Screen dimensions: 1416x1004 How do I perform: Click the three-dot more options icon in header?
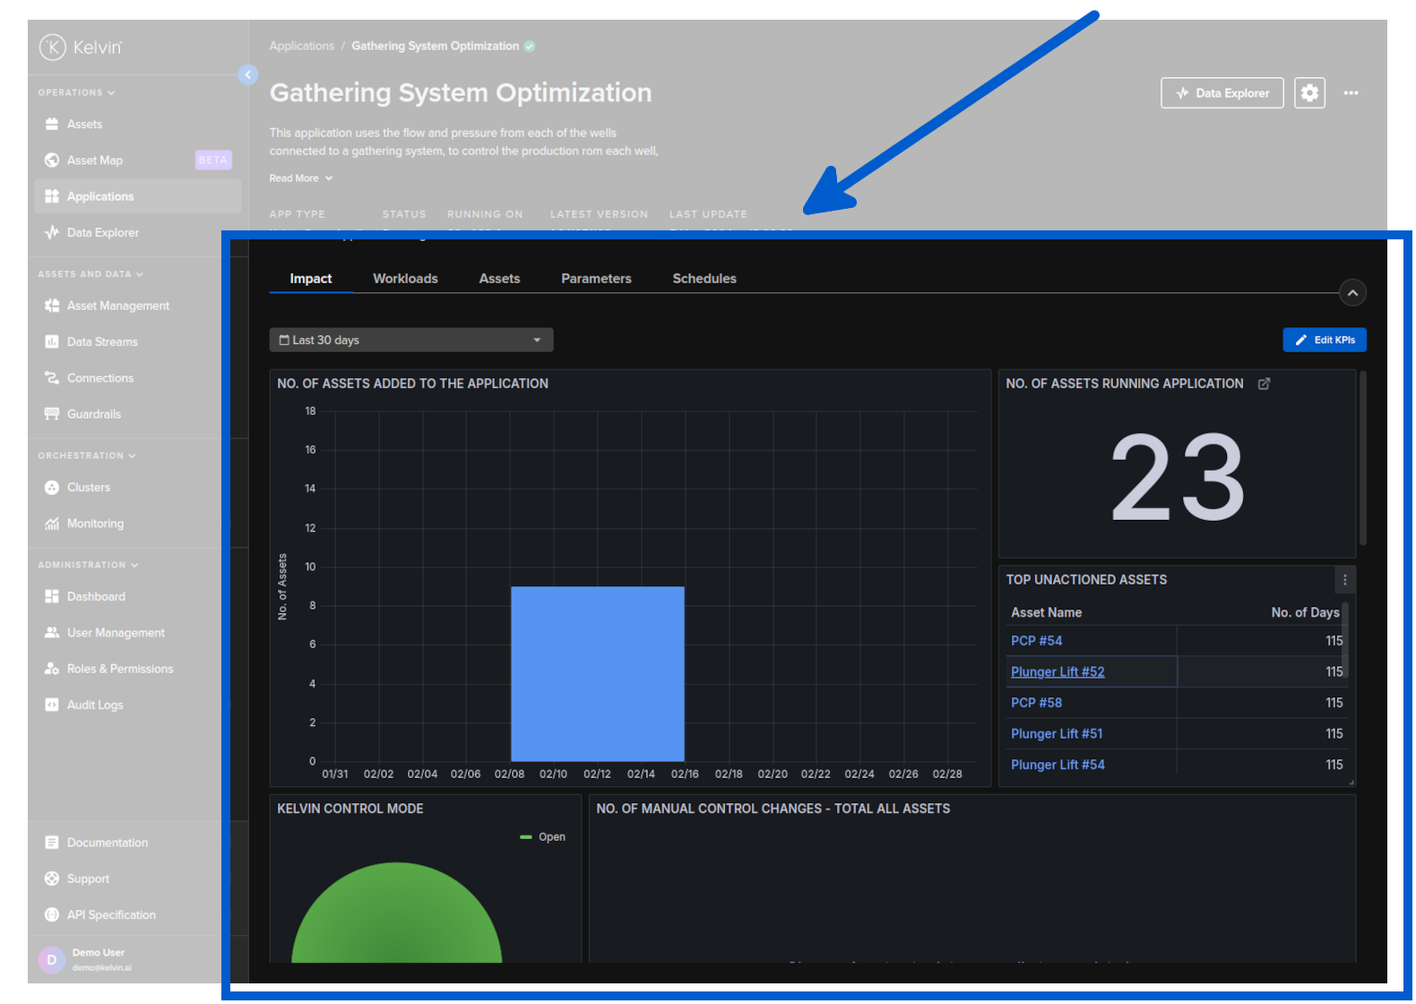1351,93
